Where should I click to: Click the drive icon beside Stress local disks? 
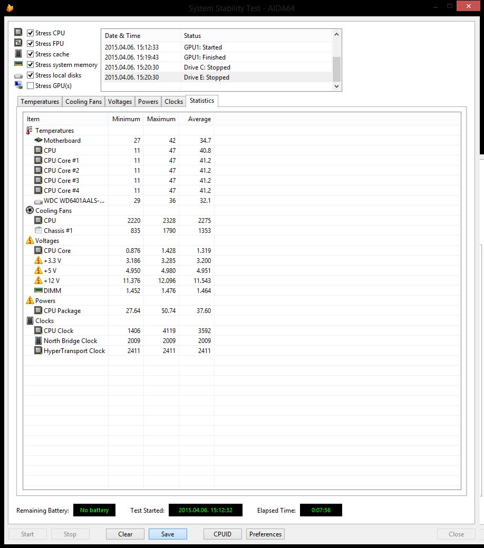18,76
